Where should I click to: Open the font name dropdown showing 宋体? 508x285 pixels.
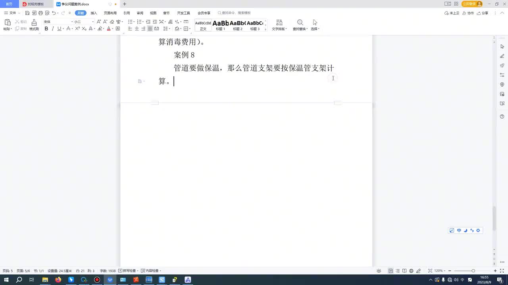click(x=72, y=22)
